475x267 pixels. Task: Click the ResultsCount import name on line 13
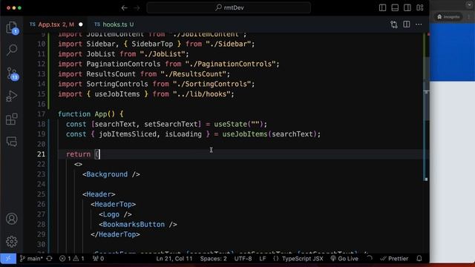[111, 74]
